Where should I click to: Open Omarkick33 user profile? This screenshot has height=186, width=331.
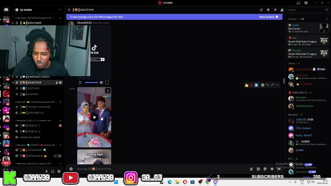(x=84, y=23)
